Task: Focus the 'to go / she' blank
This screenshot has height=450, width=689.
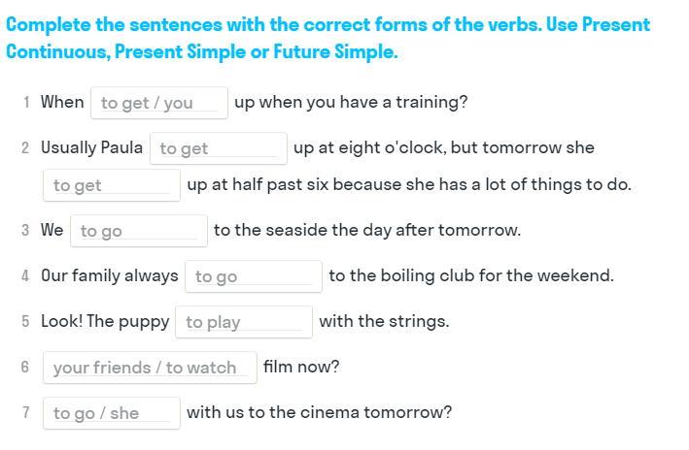Action: coord(112,413)
